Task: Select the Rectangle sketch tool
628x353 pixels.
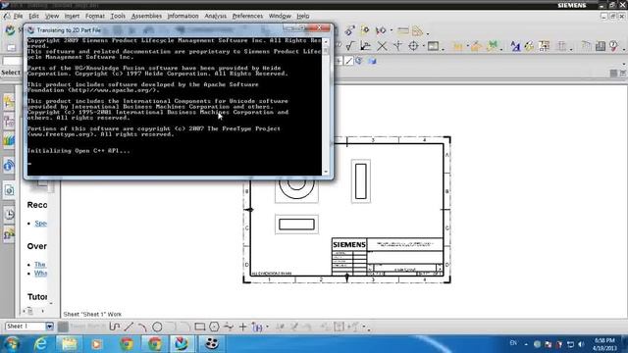Action: (200, 327)
